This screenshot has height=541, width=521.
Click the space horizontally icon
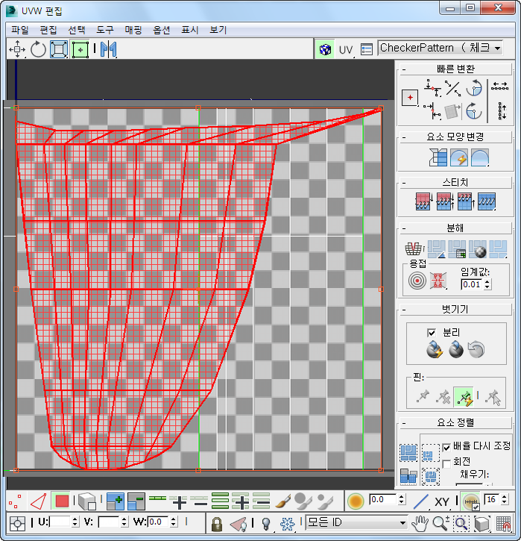[499, 87]
